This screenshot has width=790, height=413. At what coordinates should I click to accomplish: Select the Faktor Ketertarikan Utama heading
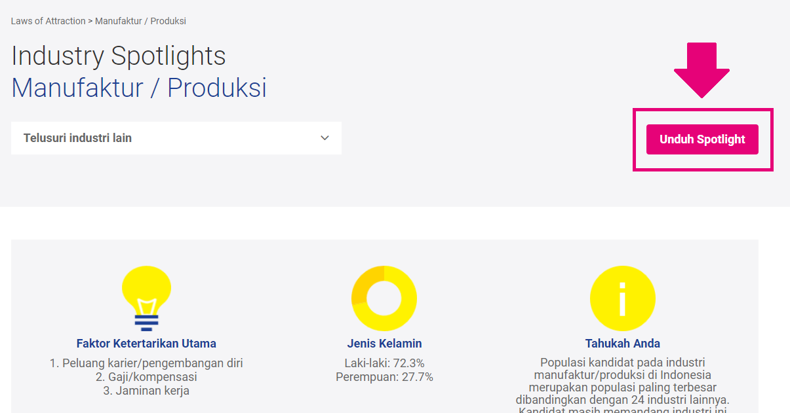[x=146, y=344]
